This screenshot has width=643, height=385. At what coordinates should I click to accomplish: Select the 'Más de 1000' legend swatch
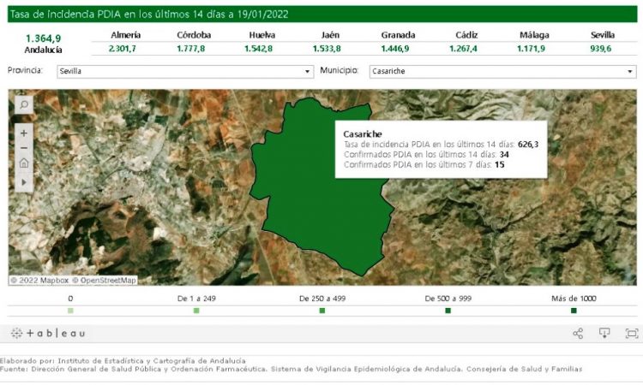pos(574,311)
